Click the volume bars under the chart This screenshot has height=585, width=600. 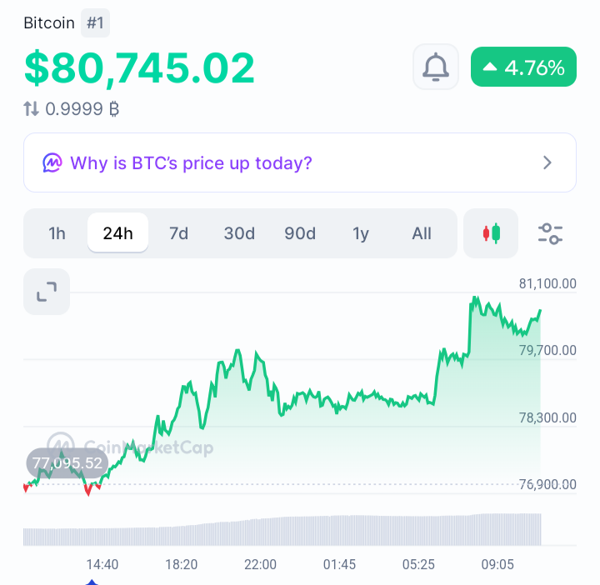pos(282,530)
